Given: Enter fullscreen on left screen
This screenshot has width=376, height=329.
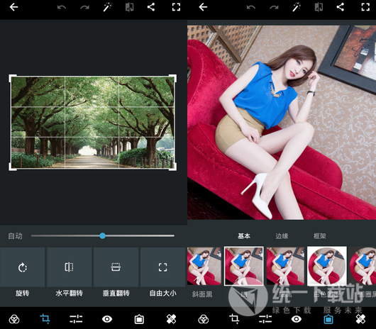Looking at the screenshot, I should (x=176, y=7).
